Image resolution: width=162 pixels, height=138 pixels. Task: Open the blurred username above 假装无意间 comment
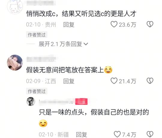coord(41,59)
